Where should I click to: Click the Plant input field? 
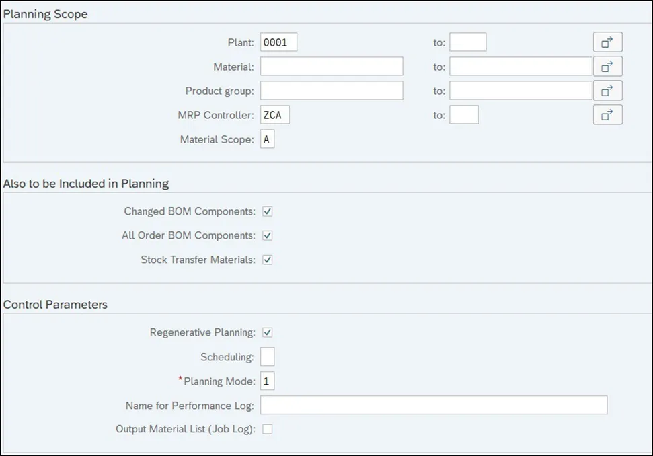coord(278,42)
